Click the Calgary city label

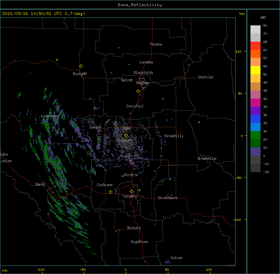coord(130,196)
